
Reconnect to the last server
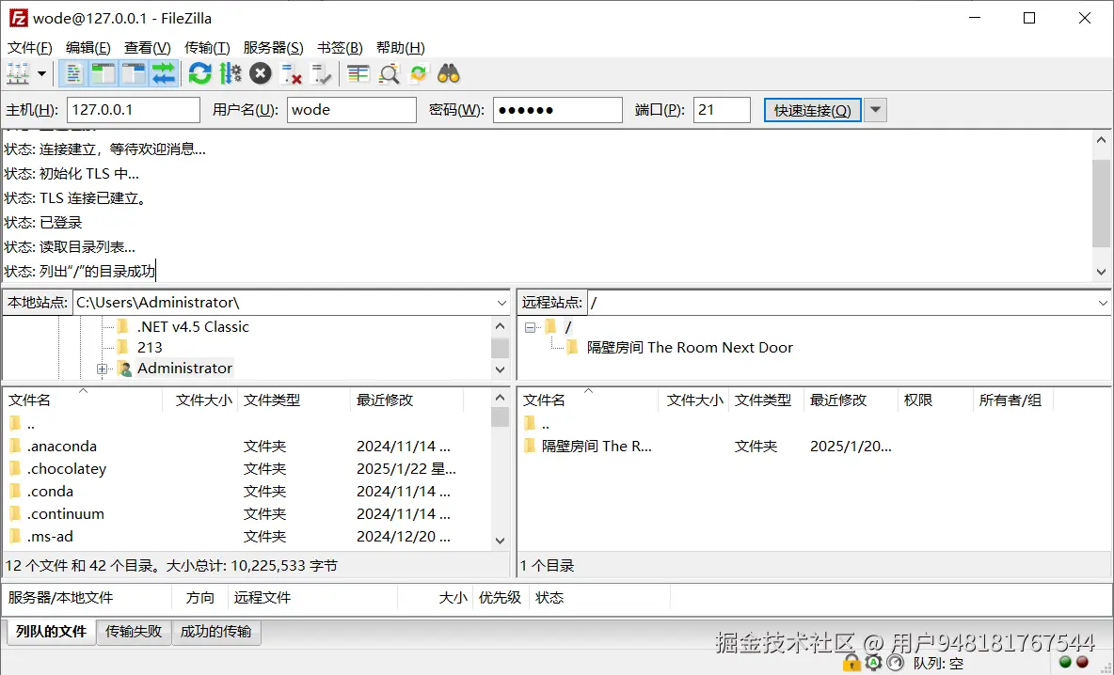point(321,73)
